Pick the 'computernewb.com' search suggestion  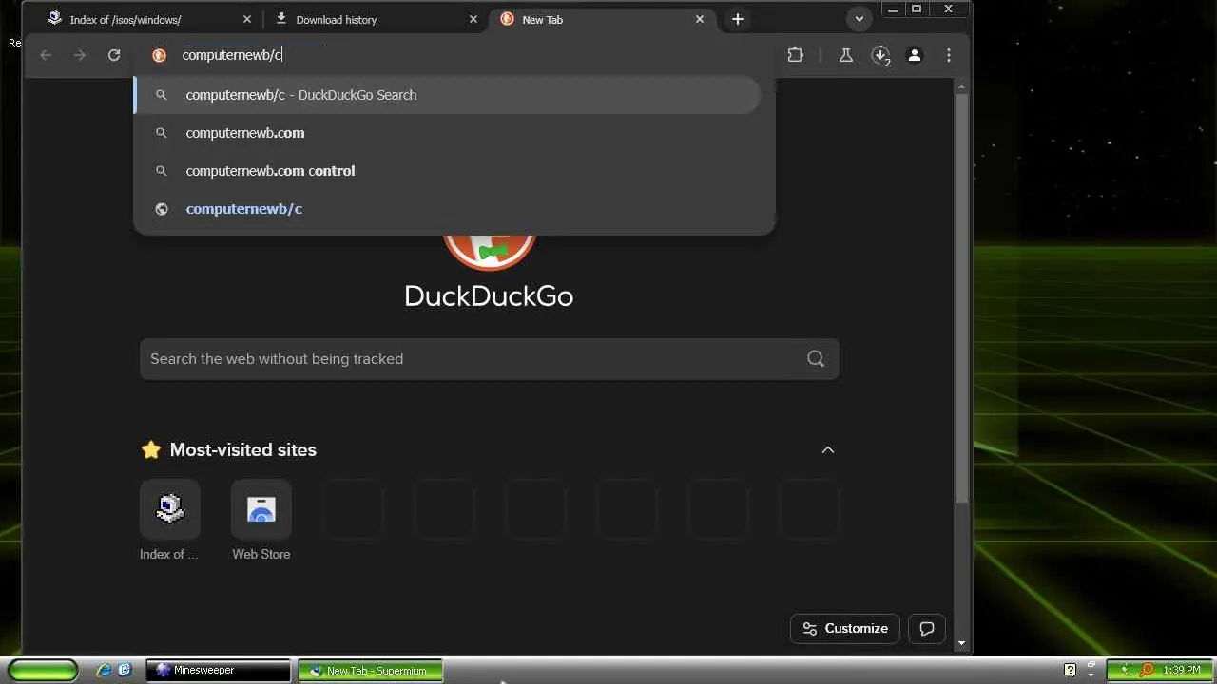tap(447, 133)
